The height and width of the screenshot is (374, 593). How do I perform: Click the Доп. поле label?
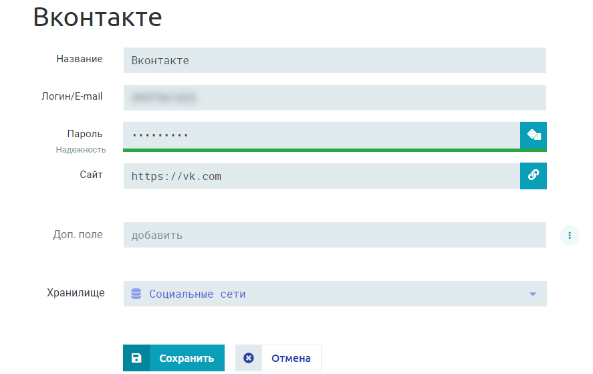[78, 235]
